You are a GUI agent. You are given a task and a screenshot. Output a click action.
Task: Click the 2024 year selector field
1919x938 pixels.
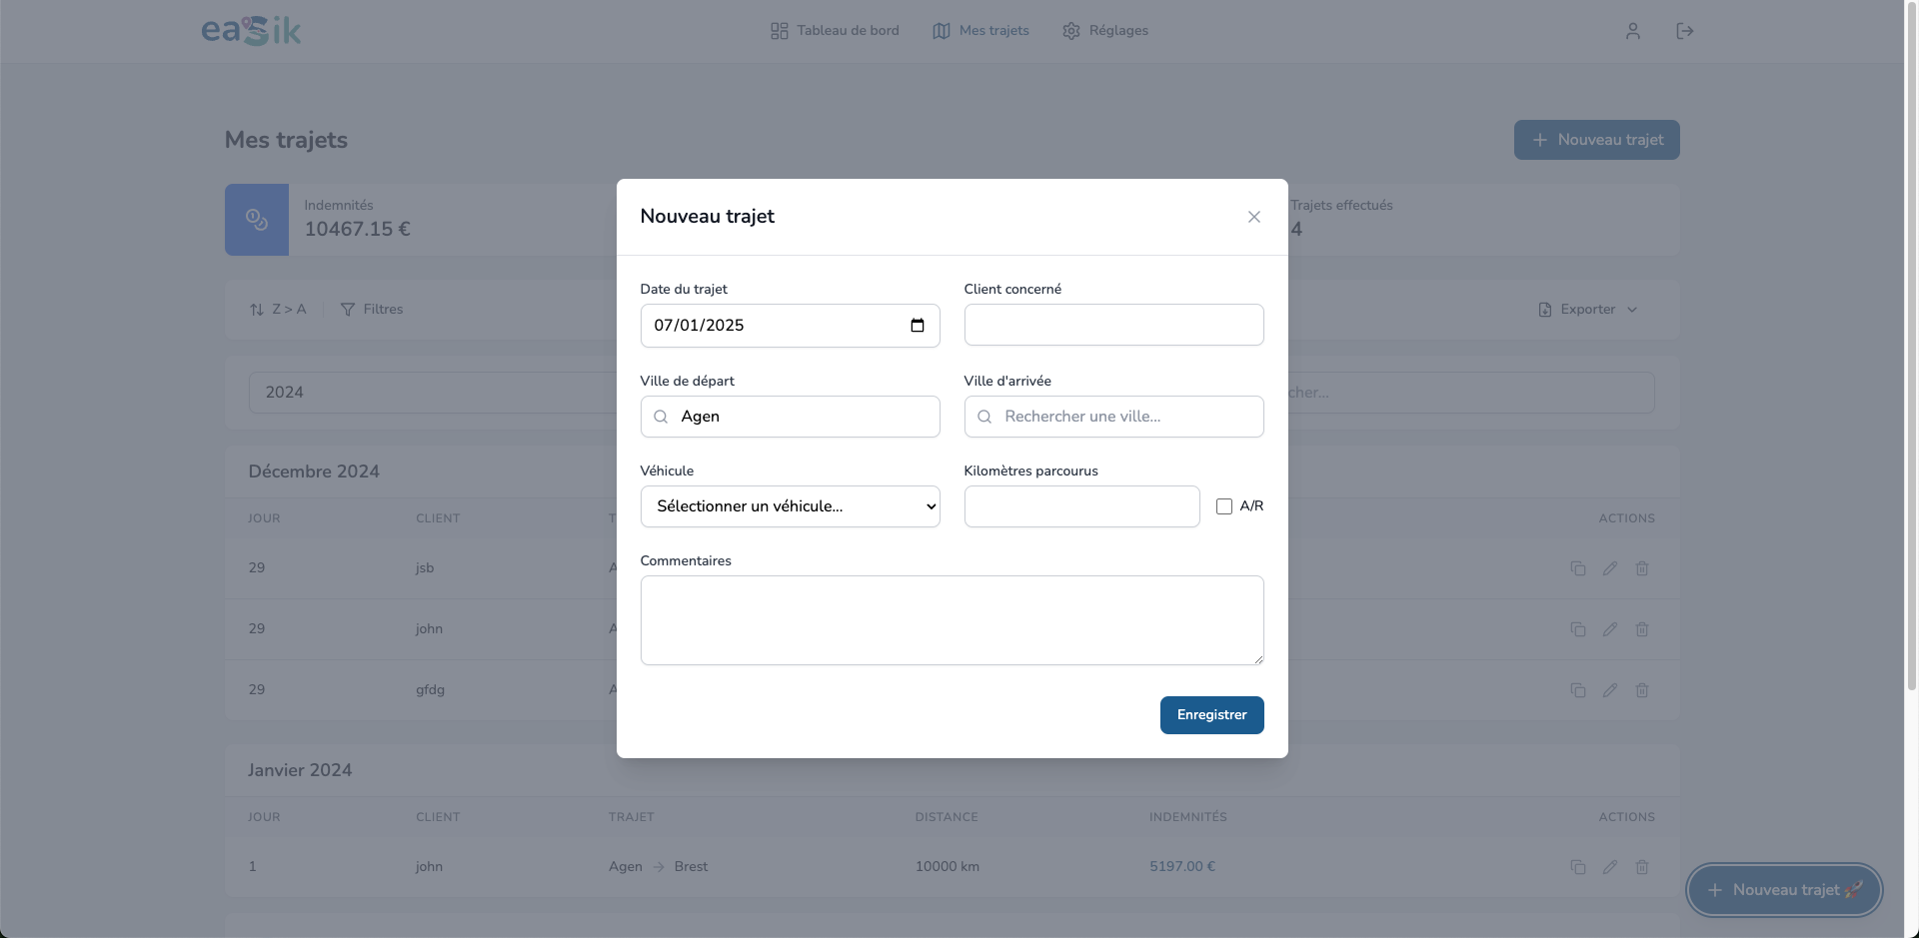click(x=432, y=393)
